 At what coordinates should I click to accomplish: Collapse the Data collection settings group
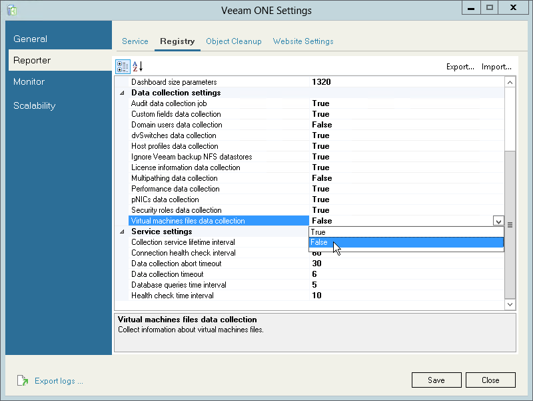pos(123,93)
